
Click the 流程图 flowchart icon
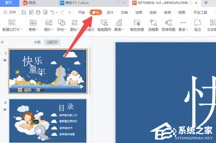tap(153, 23)
